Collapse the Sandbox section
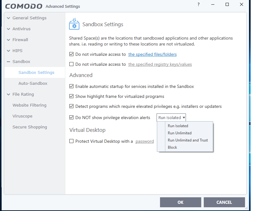 pyautogui.click(x=8, y=62)
